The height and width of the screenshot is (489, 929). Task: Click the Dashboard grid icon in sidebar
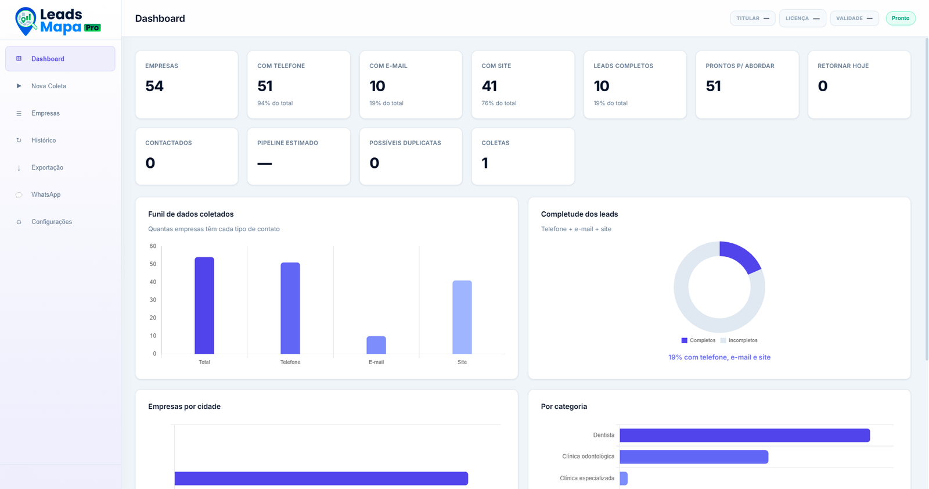(x=19, y=59)
